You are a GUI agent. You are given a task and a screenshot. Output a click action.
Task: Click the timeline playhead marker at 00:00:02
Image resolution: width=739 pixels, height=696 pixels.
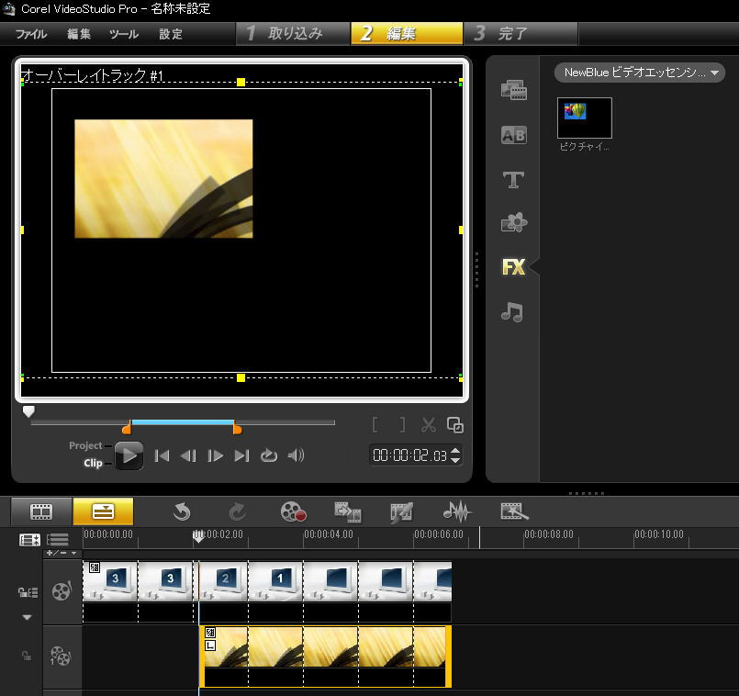point(199,536)
